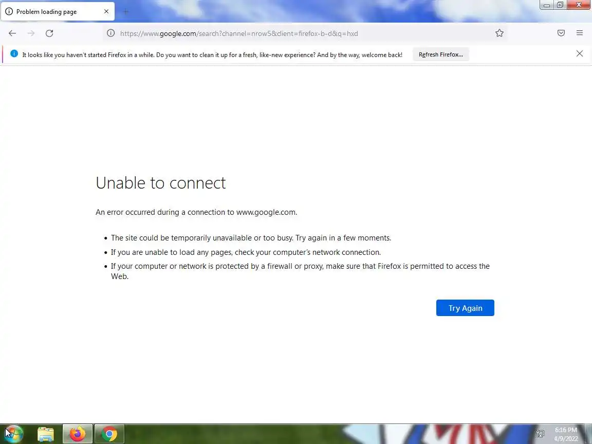Reload the page with the refresh icon
The width and height of the screenshot is (592, 444).
click(x=49, y=33)
